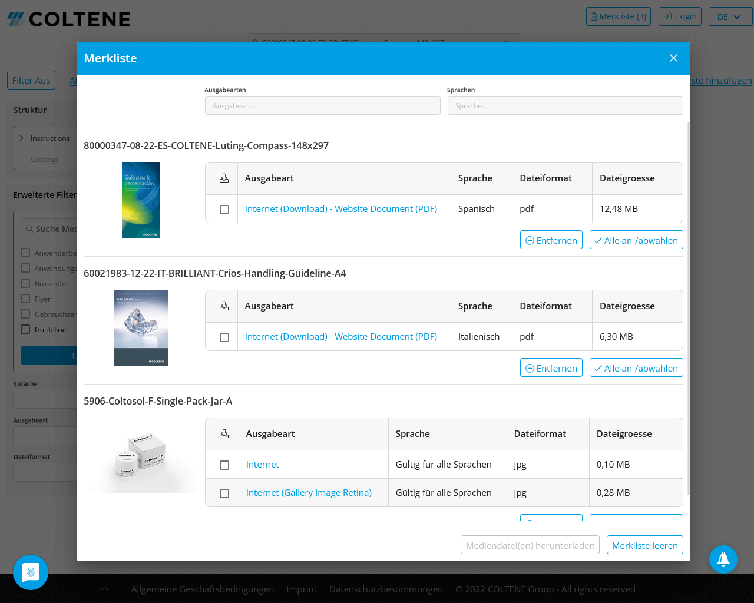The image size is (754, 603).
Task: Click the 'Filter Aus' button
Action: click(x=31, y=80)
